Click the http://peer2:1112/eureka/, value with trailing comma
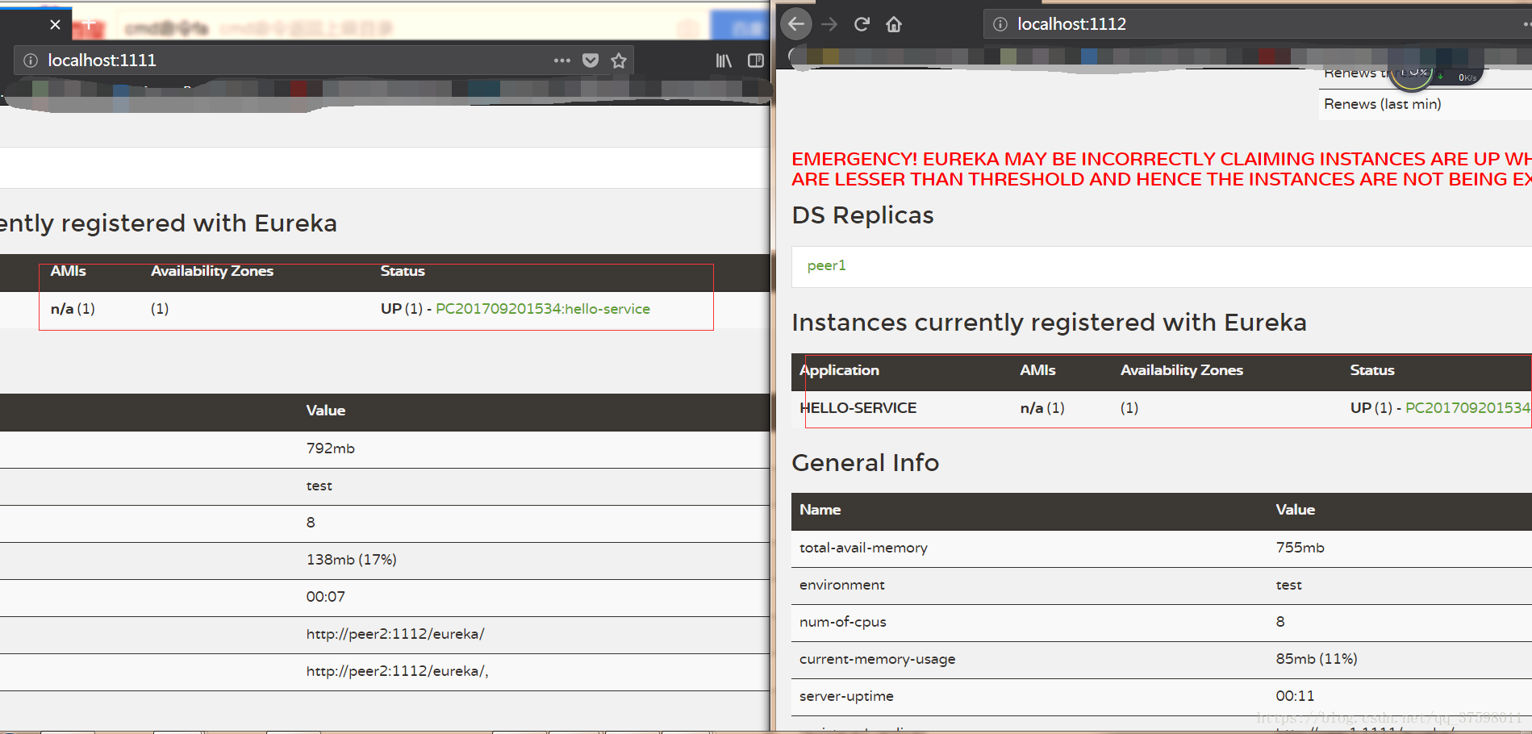1532x734 pixels. [x=398, y=671]
